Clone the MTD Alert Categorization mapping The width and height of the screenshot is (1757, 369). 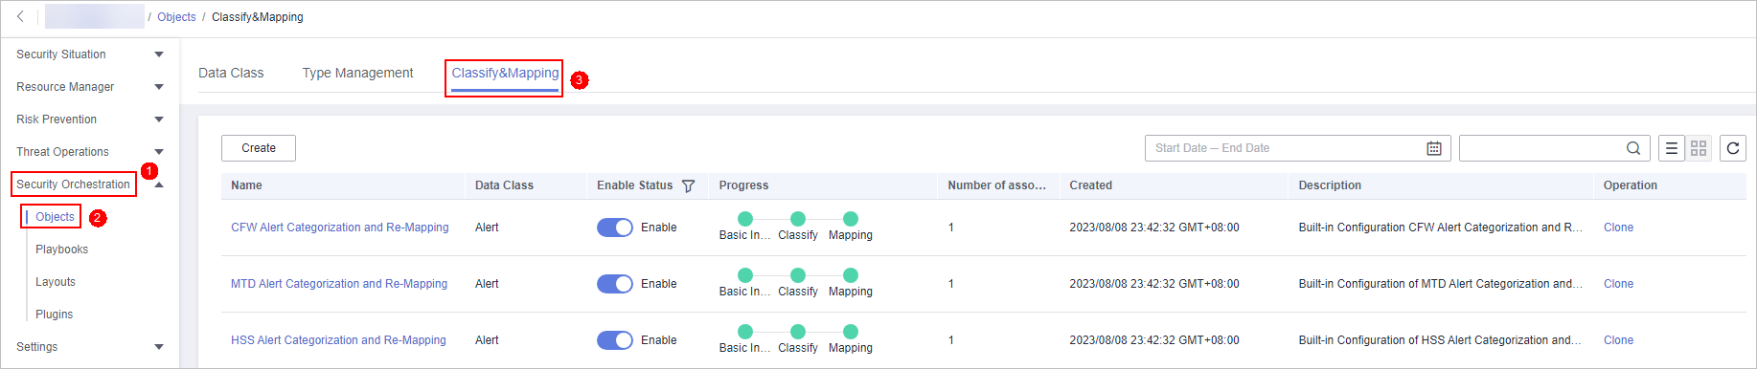pos(1618,284)
